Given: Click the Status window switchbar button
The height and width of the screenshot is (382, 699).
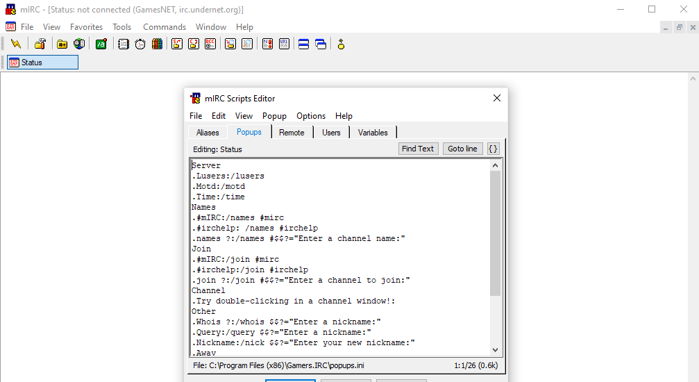Looking at the screenshot, I should (x=43, y=63).
